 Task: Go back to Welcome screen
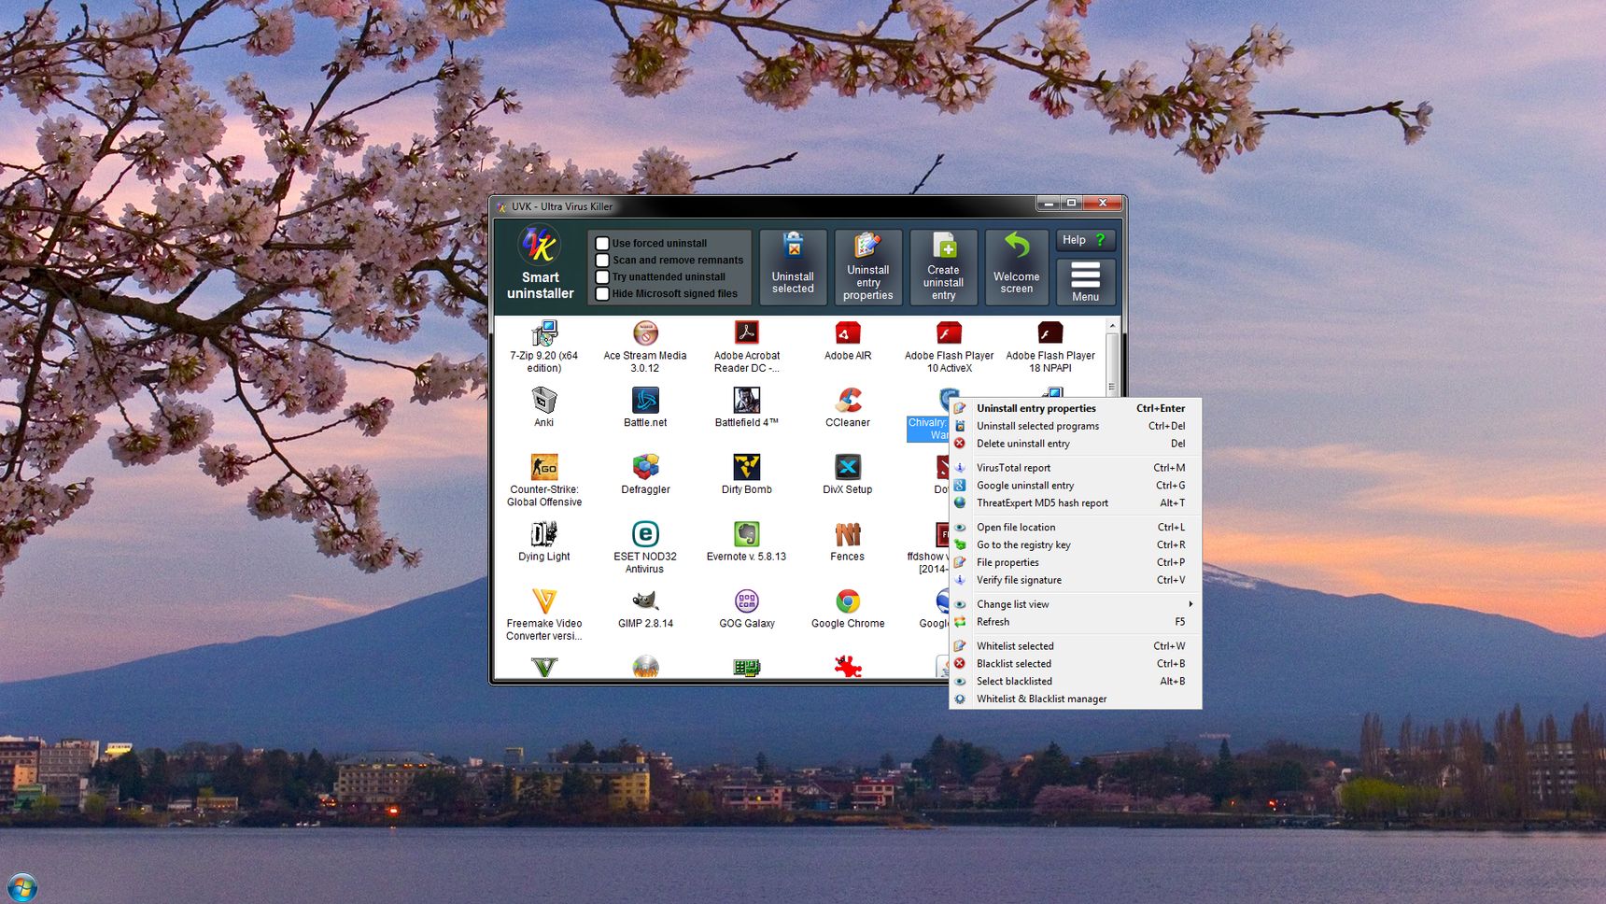(x=1017, y=267)
